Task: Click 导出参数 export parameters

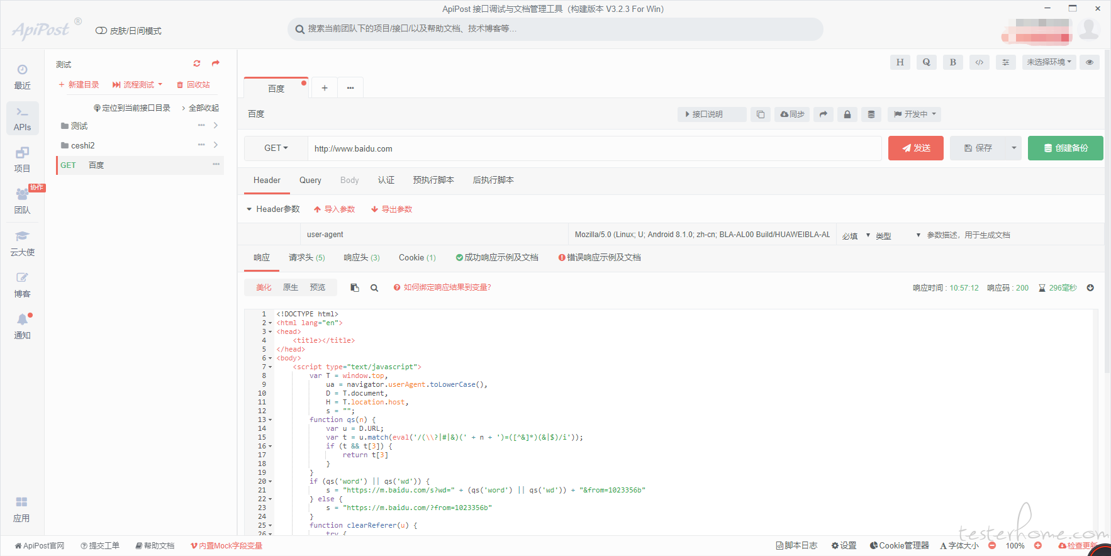Action: point(391,209)
